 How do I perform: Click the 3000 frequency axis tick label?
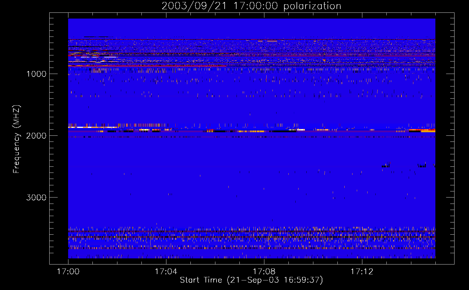pos(36,197)
